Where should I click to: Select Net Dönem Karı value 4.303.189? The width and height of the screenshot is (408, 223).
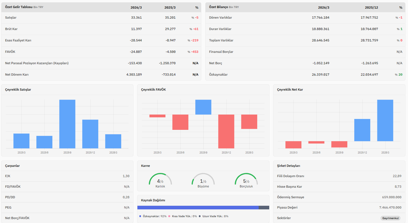click(x=134, y=74)
